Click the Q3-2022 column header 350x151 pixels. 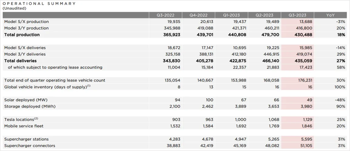tap(165, 15)
